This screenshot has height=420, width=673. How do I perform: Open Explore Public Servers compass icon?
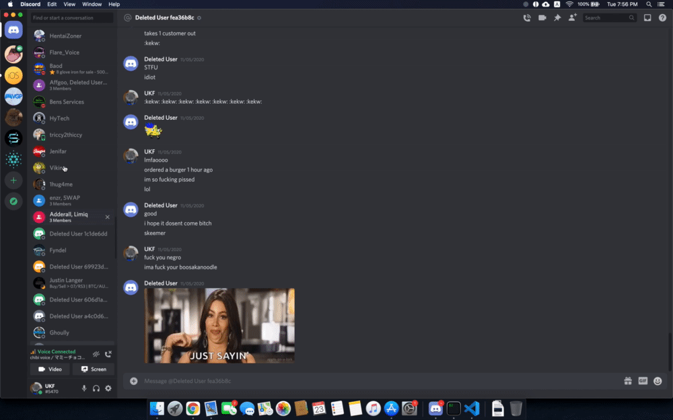(13, 201)
